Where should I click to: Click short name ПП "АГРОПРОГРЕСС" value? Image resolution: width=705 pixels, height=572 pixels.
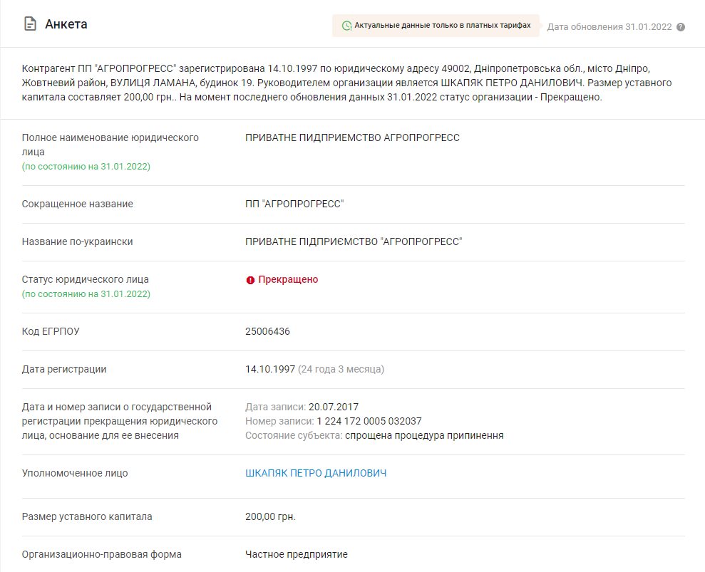pyautogui.click(x=294, y=204)
